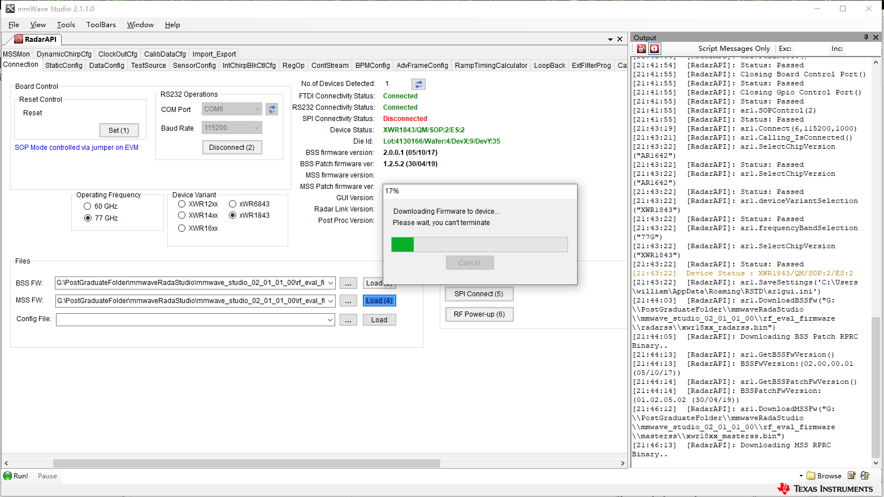Click the Config File Load button
The image size is (884, 497).
379,320
